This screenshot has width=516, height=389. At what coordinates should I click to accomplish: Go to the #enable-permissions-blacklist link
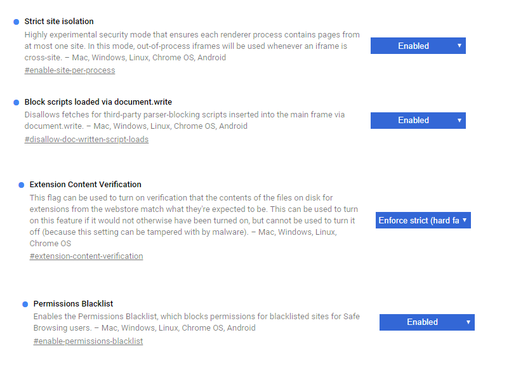tap(88, 341)
